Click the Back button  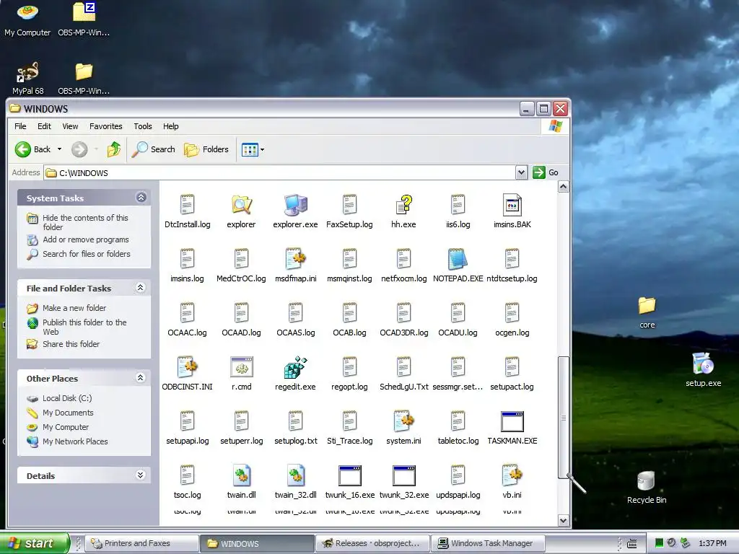33,149
